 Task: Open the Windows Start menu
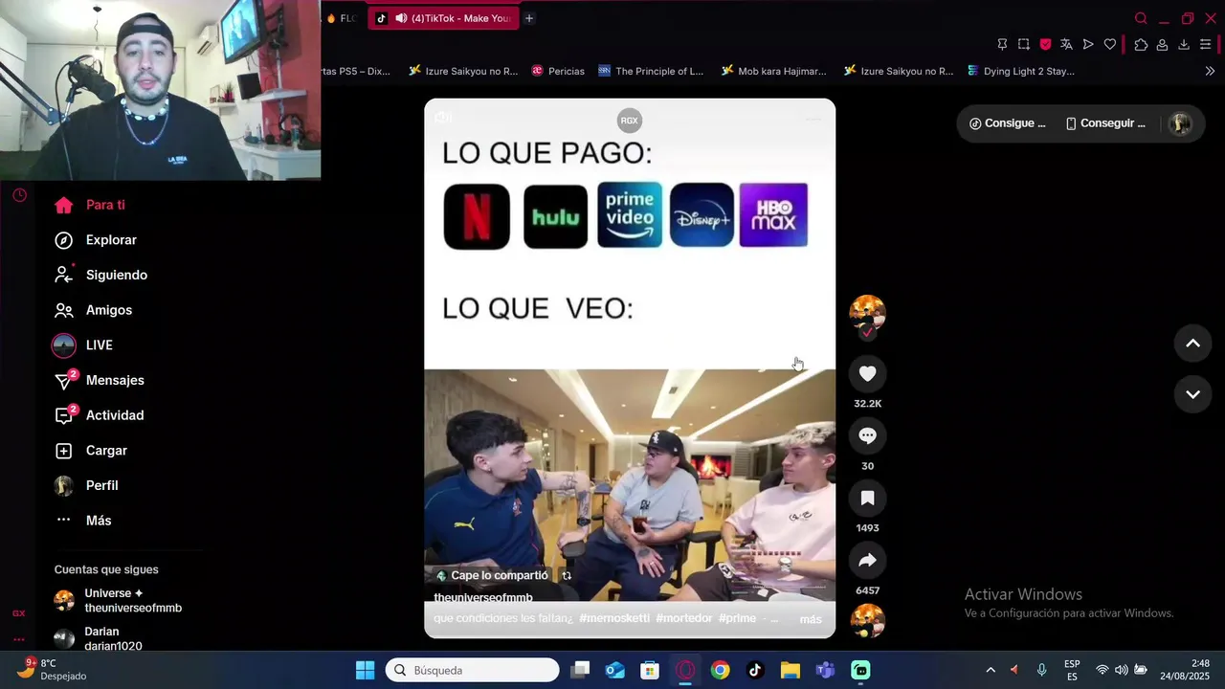[366, 671]
